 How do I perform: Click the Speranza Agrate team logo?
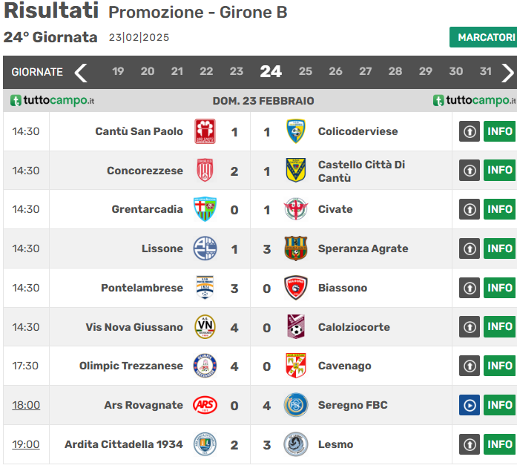click(296, 248)
